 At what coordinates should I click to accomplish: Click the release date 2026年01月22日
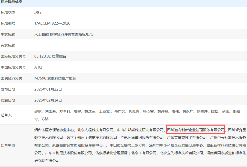coord(48,89)
